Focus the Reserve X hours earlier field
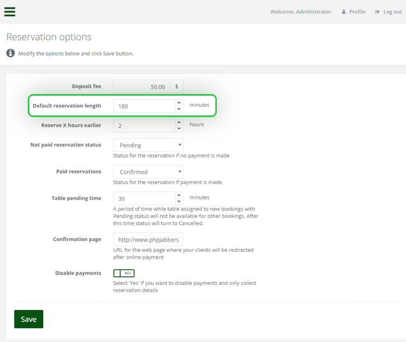Image resolution: width=406 pixels, height=342 pixels. (144, 126)
